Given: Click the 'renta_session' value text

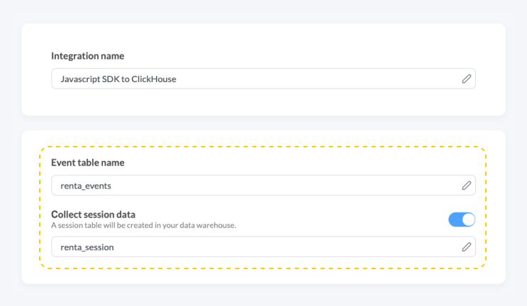Looking at the screenshot, I should click(87, 247).
